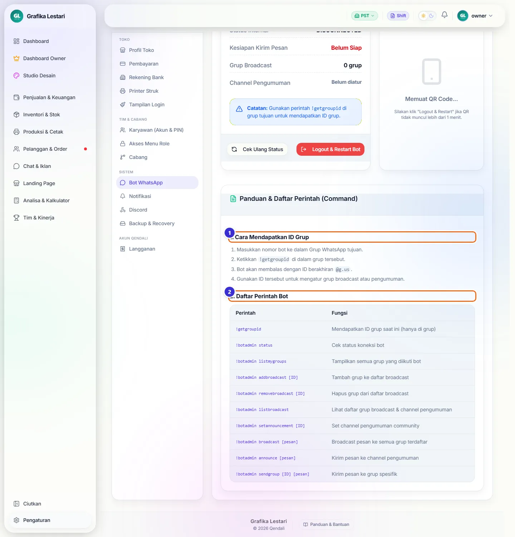
Task: Open the Rekening Bank icon
Action: [x=123, y=77]
